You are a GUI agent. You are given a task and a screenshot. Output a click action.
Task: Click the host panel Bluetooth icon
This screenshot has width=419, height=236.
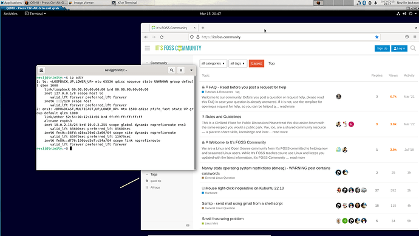coord(364,2)
